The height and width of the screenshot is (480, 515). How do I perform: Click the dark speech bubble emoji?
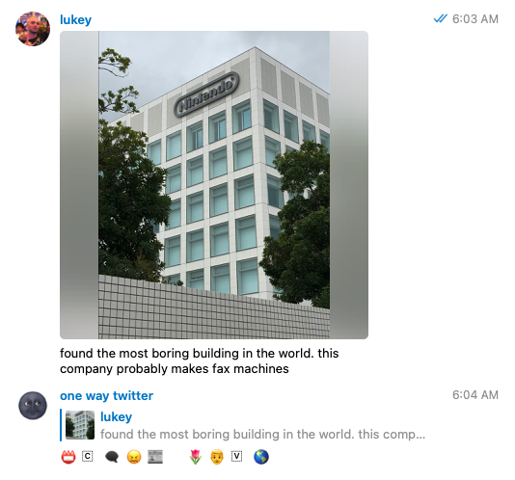[112, 457]
